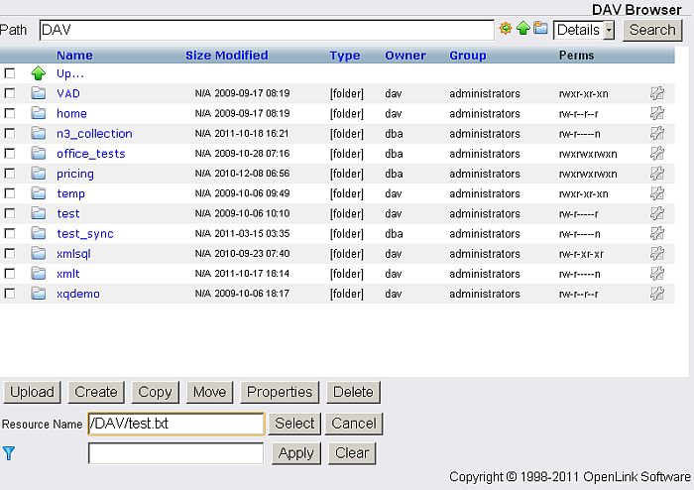Click the xqdemo folder icon
The image size is (694, 490).
point(39,294)
